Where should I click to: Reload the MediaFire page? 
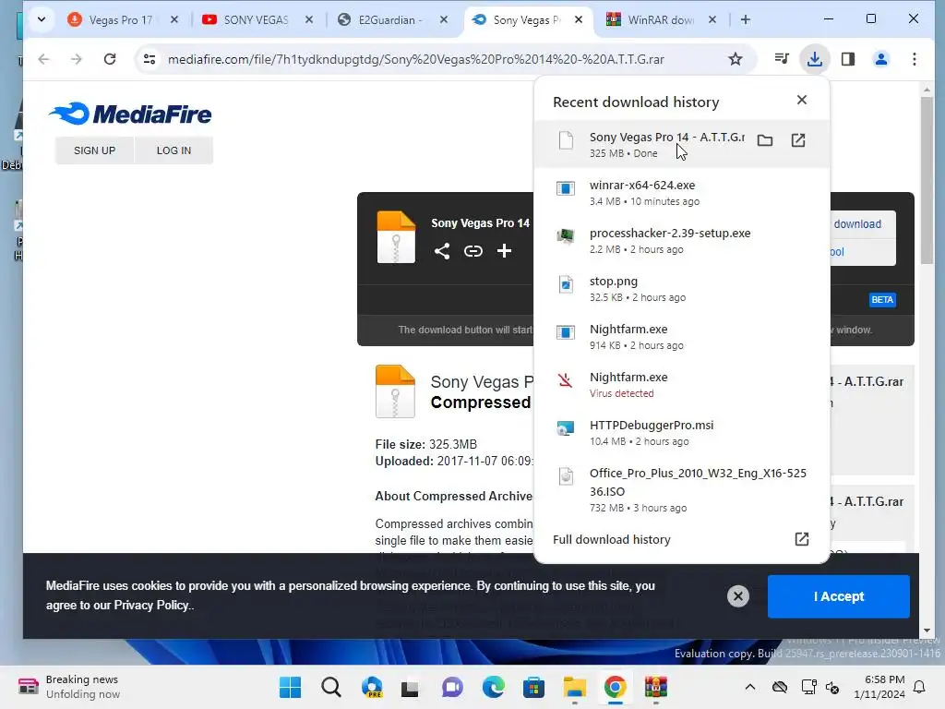pyautogui.click(x=110, y=59)
